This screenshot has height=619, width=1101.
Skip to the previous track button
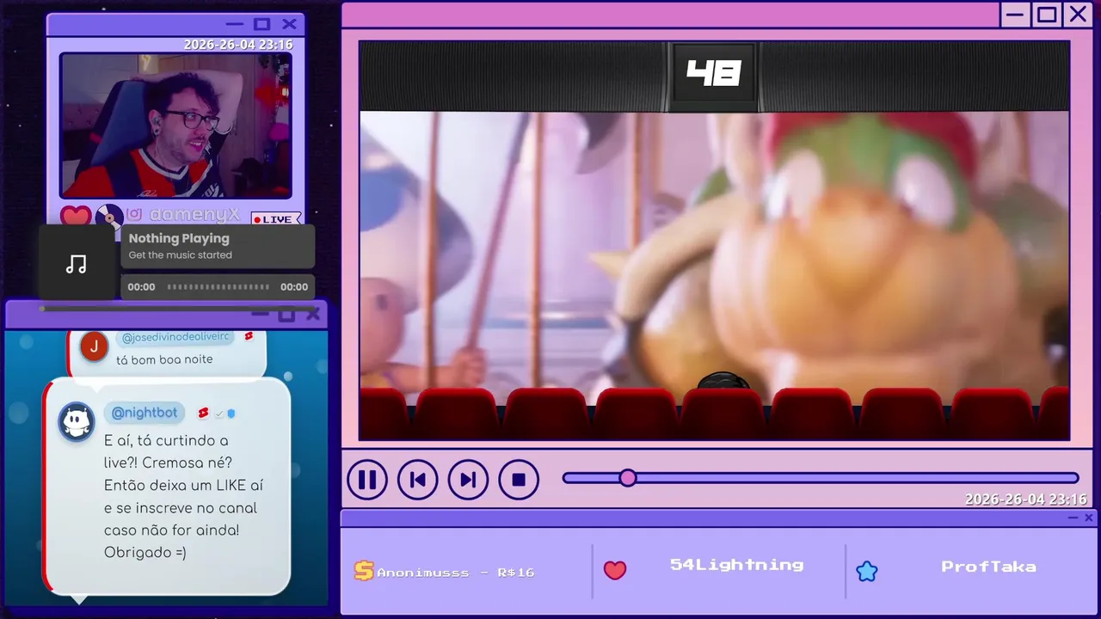[x=418, y=480]
